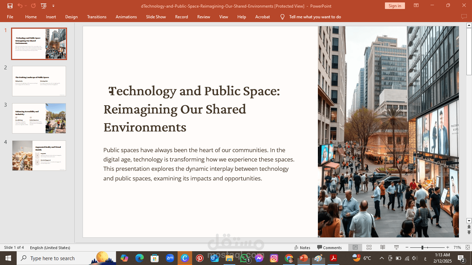Open the File menu

coord(10,17)
